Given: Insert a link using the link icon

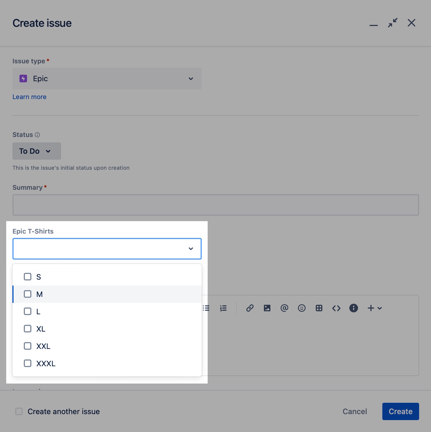Looking at the screenshot, I should (250, 308).
